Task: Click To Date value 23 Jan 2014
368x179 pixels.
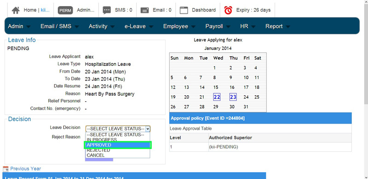Action: click(105, 79)
